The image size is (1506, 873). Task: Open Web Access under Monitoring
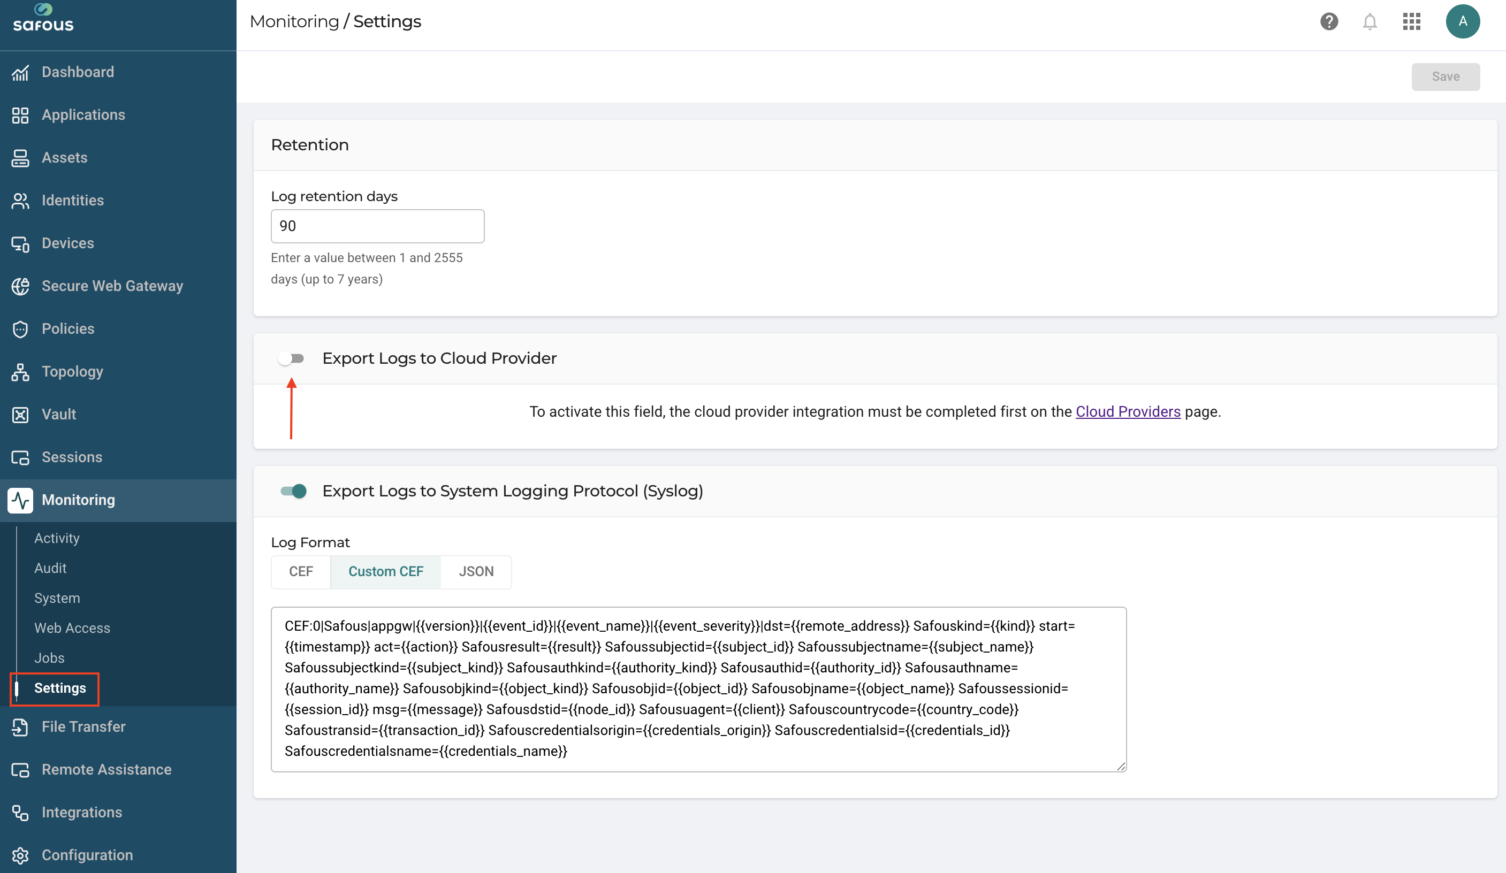pyautogui.click(x=72, y=628)
